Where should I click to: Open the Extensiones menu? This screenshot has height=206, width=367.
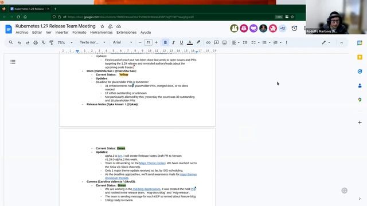126,33
